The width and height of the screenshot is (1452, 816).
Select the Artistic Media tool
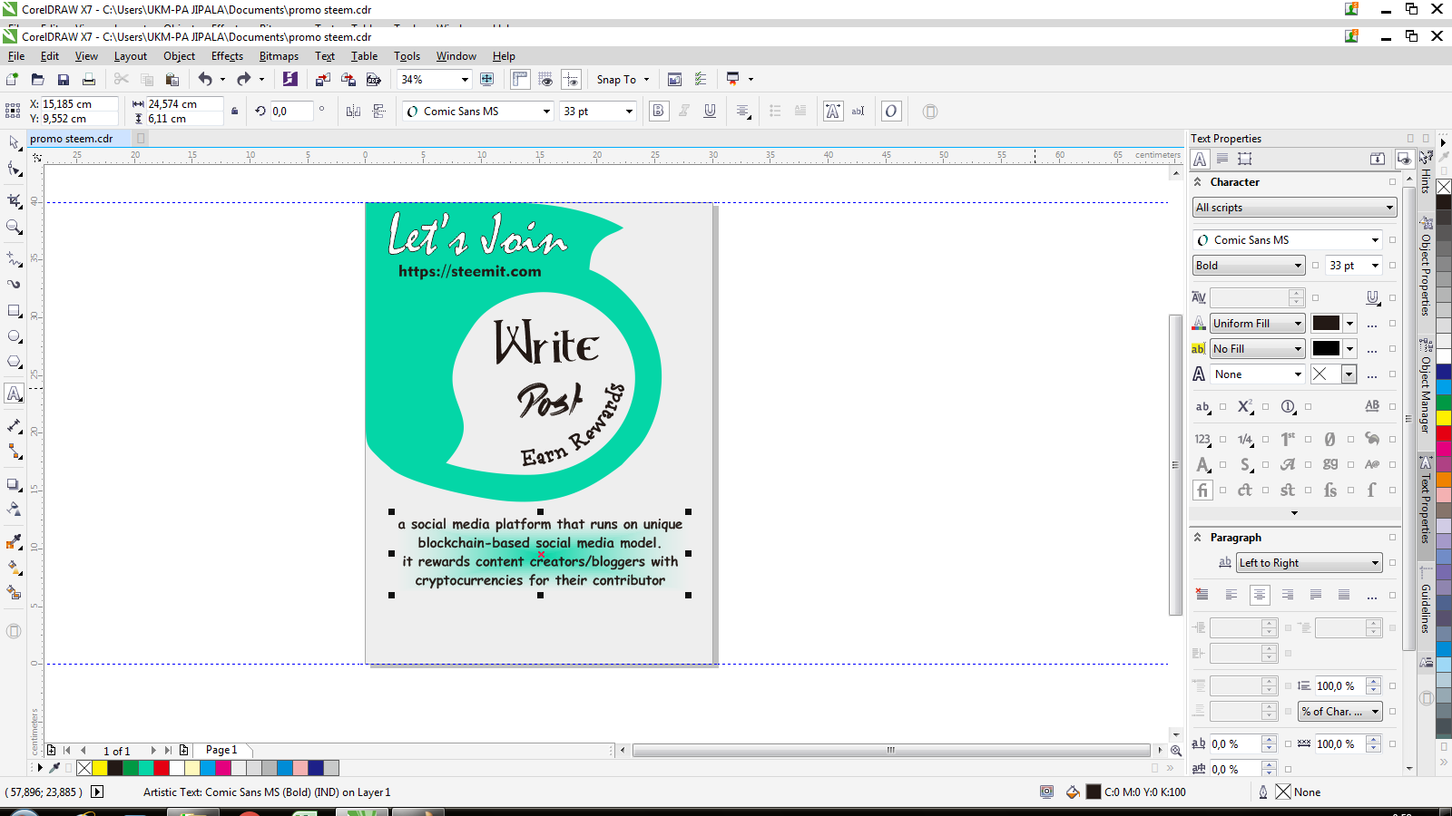14,284
